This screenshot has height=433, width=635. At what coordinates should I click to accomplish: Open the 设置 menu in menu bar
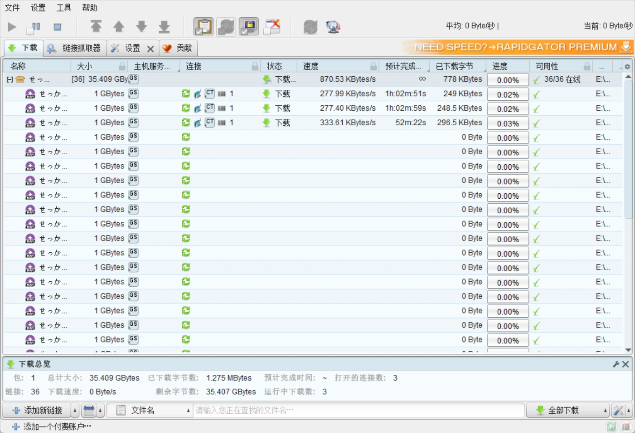click(x=38, y=8)
